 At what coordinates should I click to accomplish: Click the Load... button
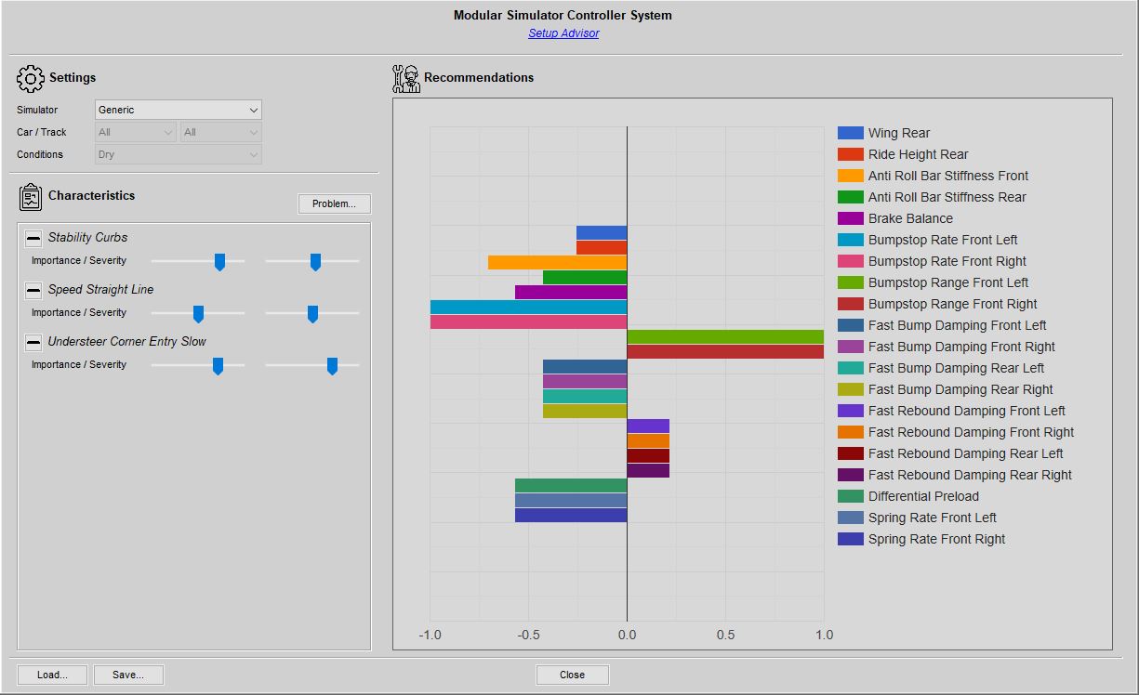[52, 675]
